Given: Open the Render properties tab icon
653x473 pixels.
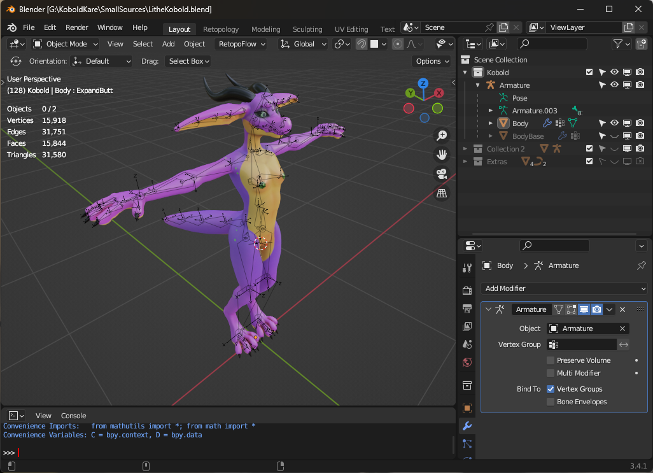Looking at the screenshot, I should click(467, 290).
